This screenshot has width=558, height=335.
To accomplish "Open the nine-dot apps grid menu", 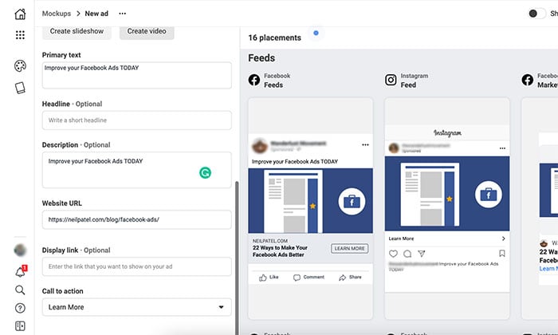I will (20, 34).
